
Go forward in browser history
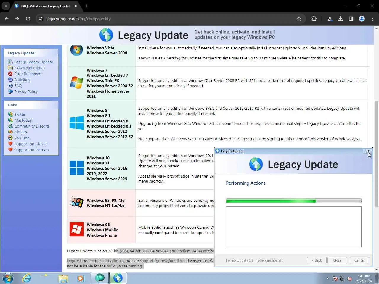point(17,19)
